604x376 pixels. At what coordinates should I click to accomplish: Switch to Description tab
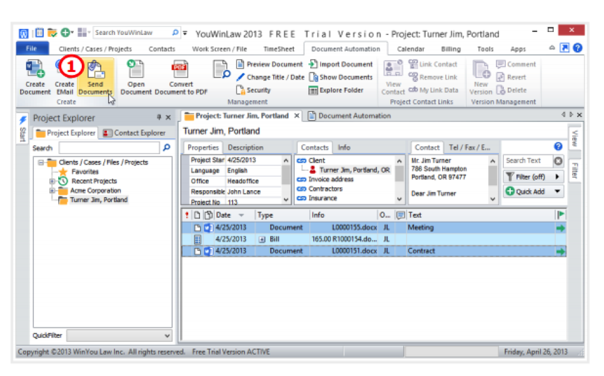(x=245, y=148)
